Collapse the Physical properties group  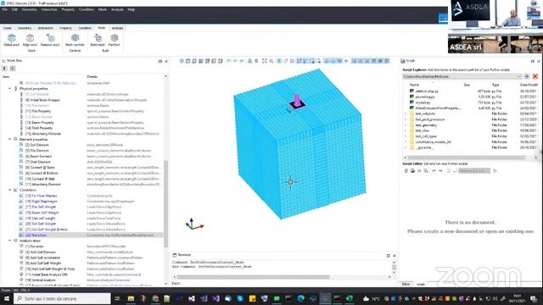pyautogui.click(x=9, y=88)
